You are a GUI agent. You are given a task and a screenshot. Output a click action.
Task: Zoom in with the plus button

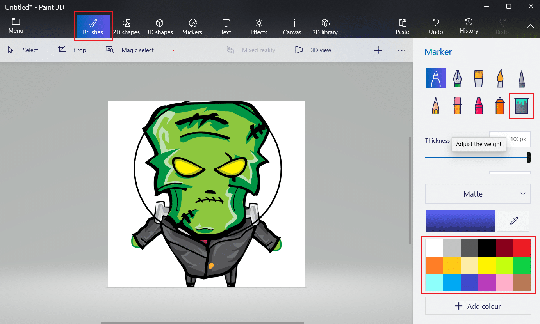[x=378, y=50]
